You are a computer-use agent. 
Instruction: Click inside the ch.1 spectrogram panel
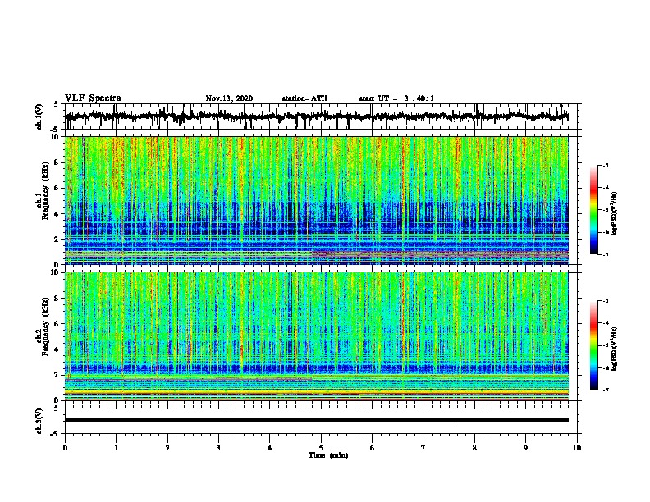316,200
